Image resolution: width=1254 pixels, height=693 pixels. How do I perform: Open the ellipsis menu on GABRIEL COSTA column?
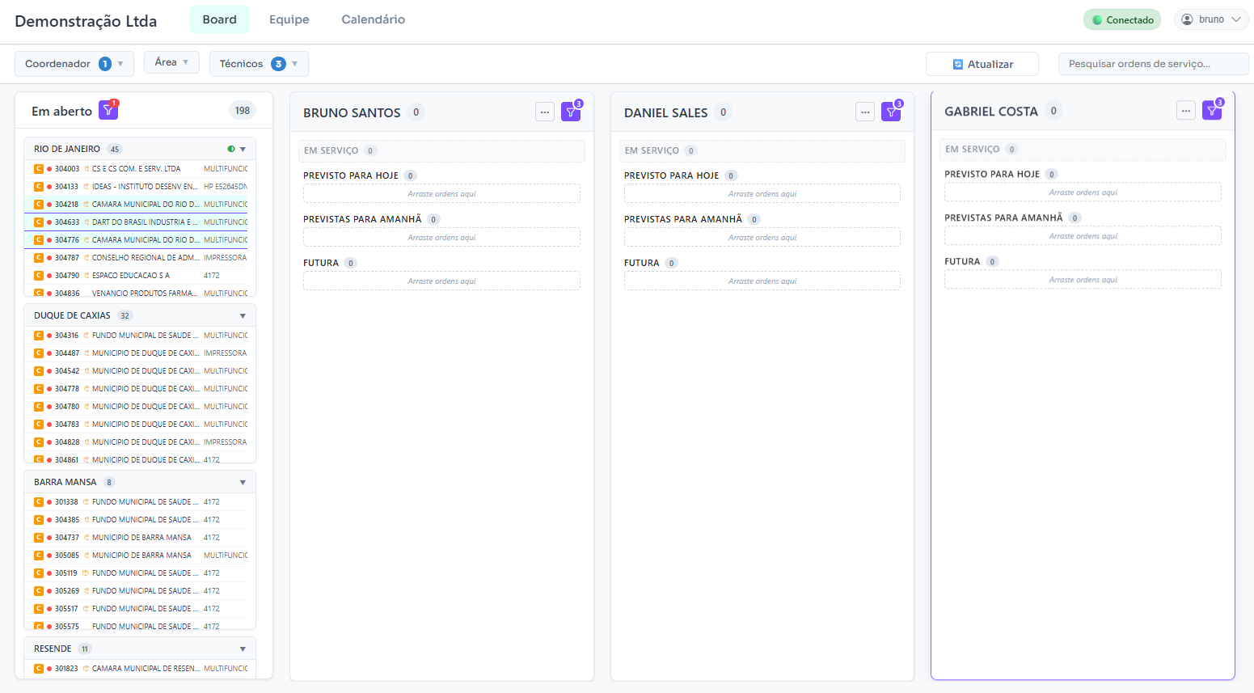coord(1185,110)
